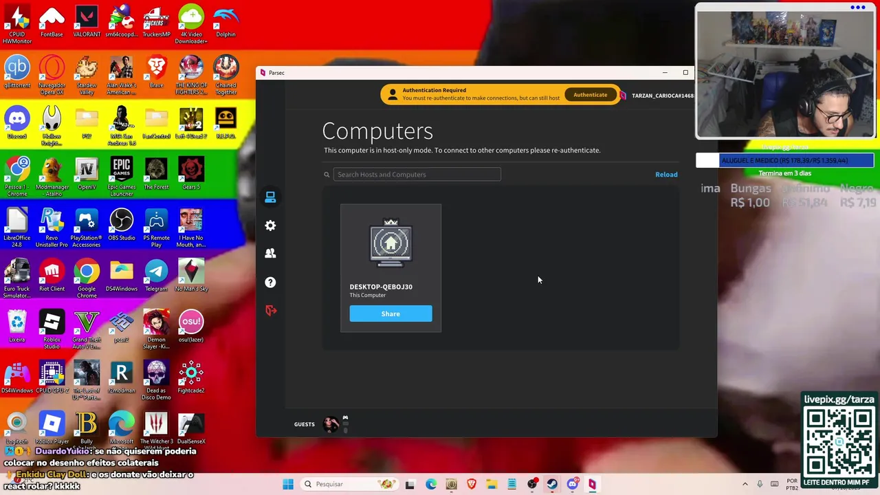Open Parsec icon in the taskbar
The height and width of the screenshot is (495, 880).
(592, 484)
